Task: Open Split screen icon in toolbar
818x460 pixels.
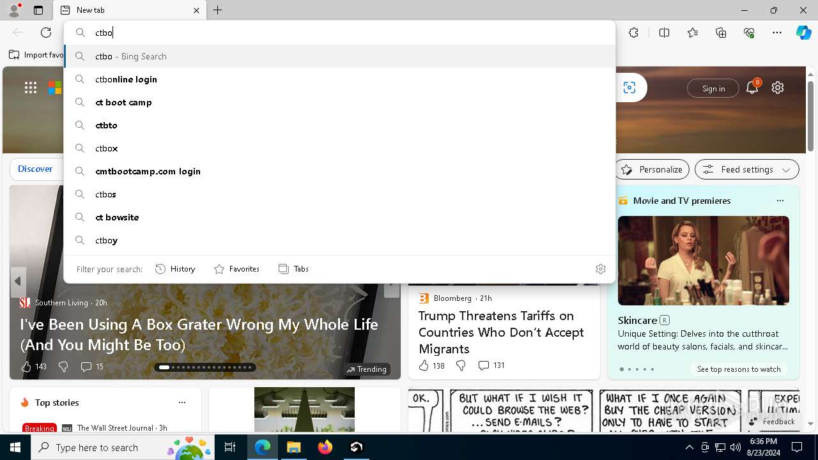Action: 664,33
